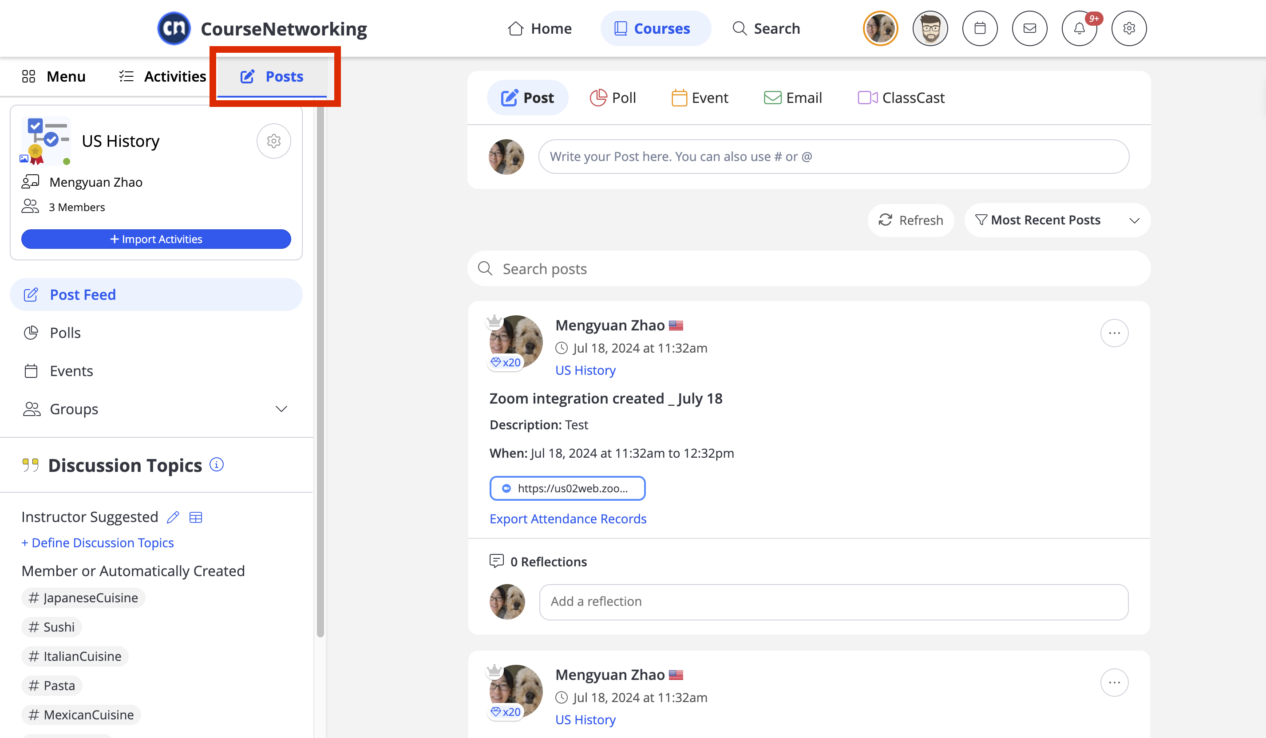
Task: Switch composer to Poll
Action: [613, 98]
